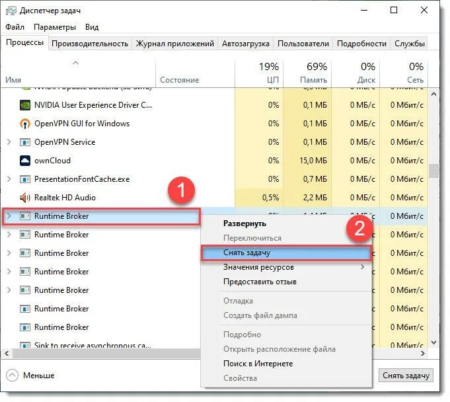450x402 pixels.
Task: Choose 'Развернуть' in the context menu
Action: (x=244, y=223)
